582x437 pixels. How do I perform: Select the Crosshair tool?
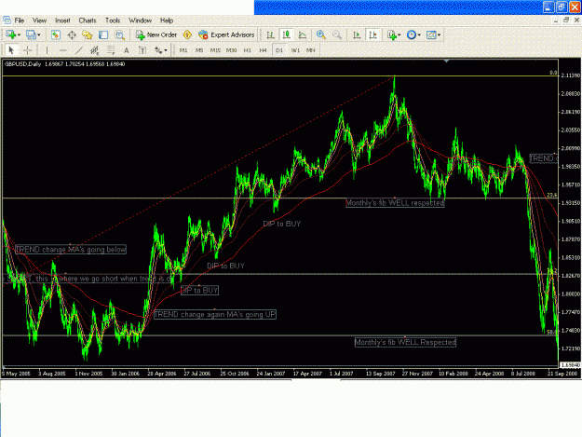[x=27, y=50]
